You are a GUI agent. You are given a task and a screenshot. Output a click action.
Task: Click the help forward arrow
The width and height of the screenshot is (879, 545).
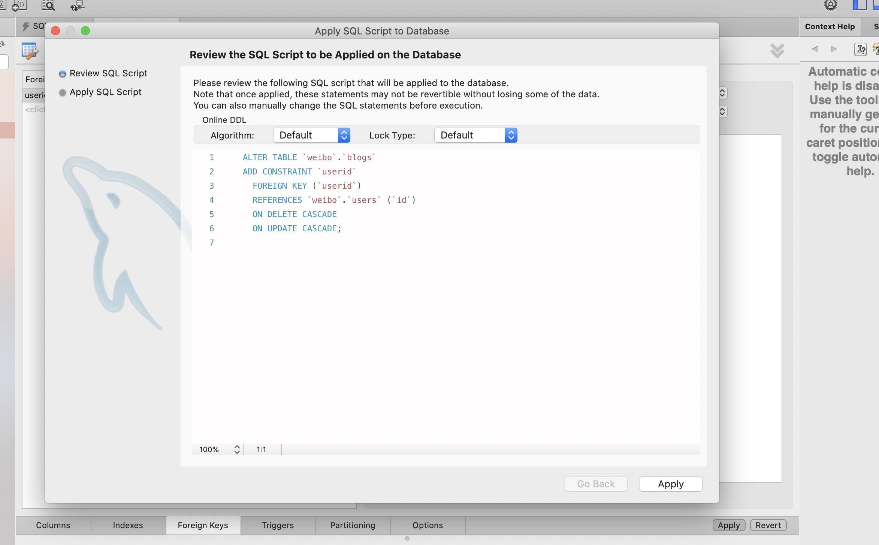click(834, 49)
